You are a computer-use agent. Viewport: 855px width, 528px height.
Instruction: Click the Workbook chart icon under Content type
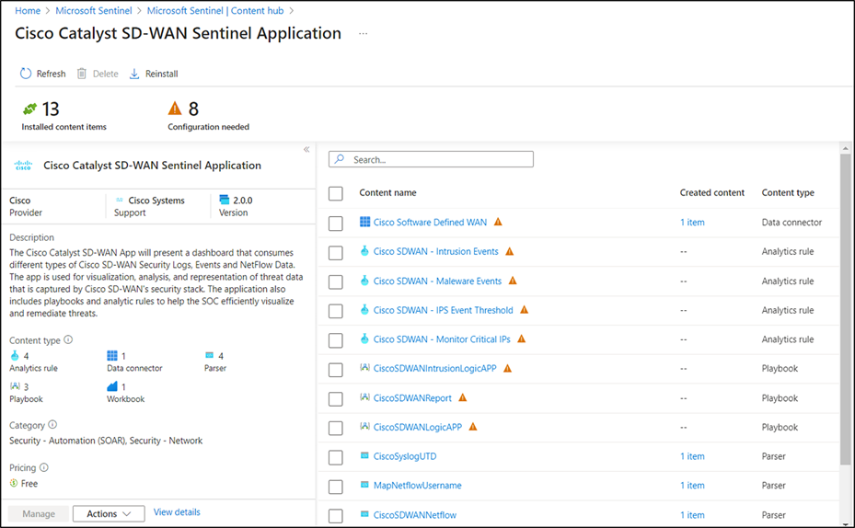click(111, 386)
